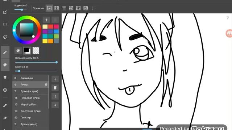Tap the Mobizen recorder floating button

pyautogui.click(x=229, y=34)
